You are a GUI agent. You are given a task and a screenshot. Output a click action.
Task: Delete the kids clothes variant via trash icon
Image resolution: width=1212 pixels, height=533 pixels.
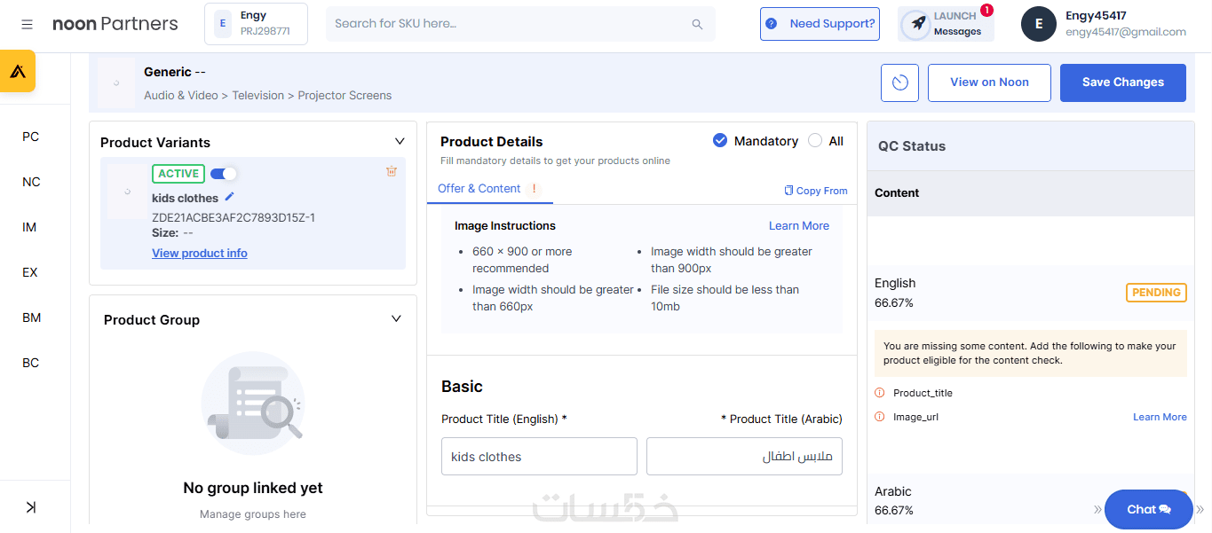point(392,171)
